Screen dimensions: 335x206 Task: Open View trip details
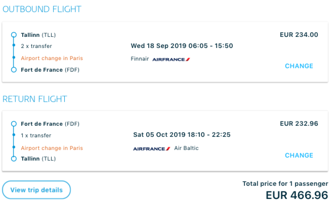pos(36,190)
